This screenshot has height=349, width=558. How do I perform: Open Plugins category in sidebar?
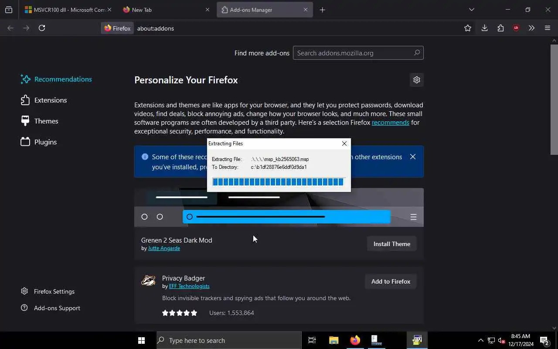39,142
